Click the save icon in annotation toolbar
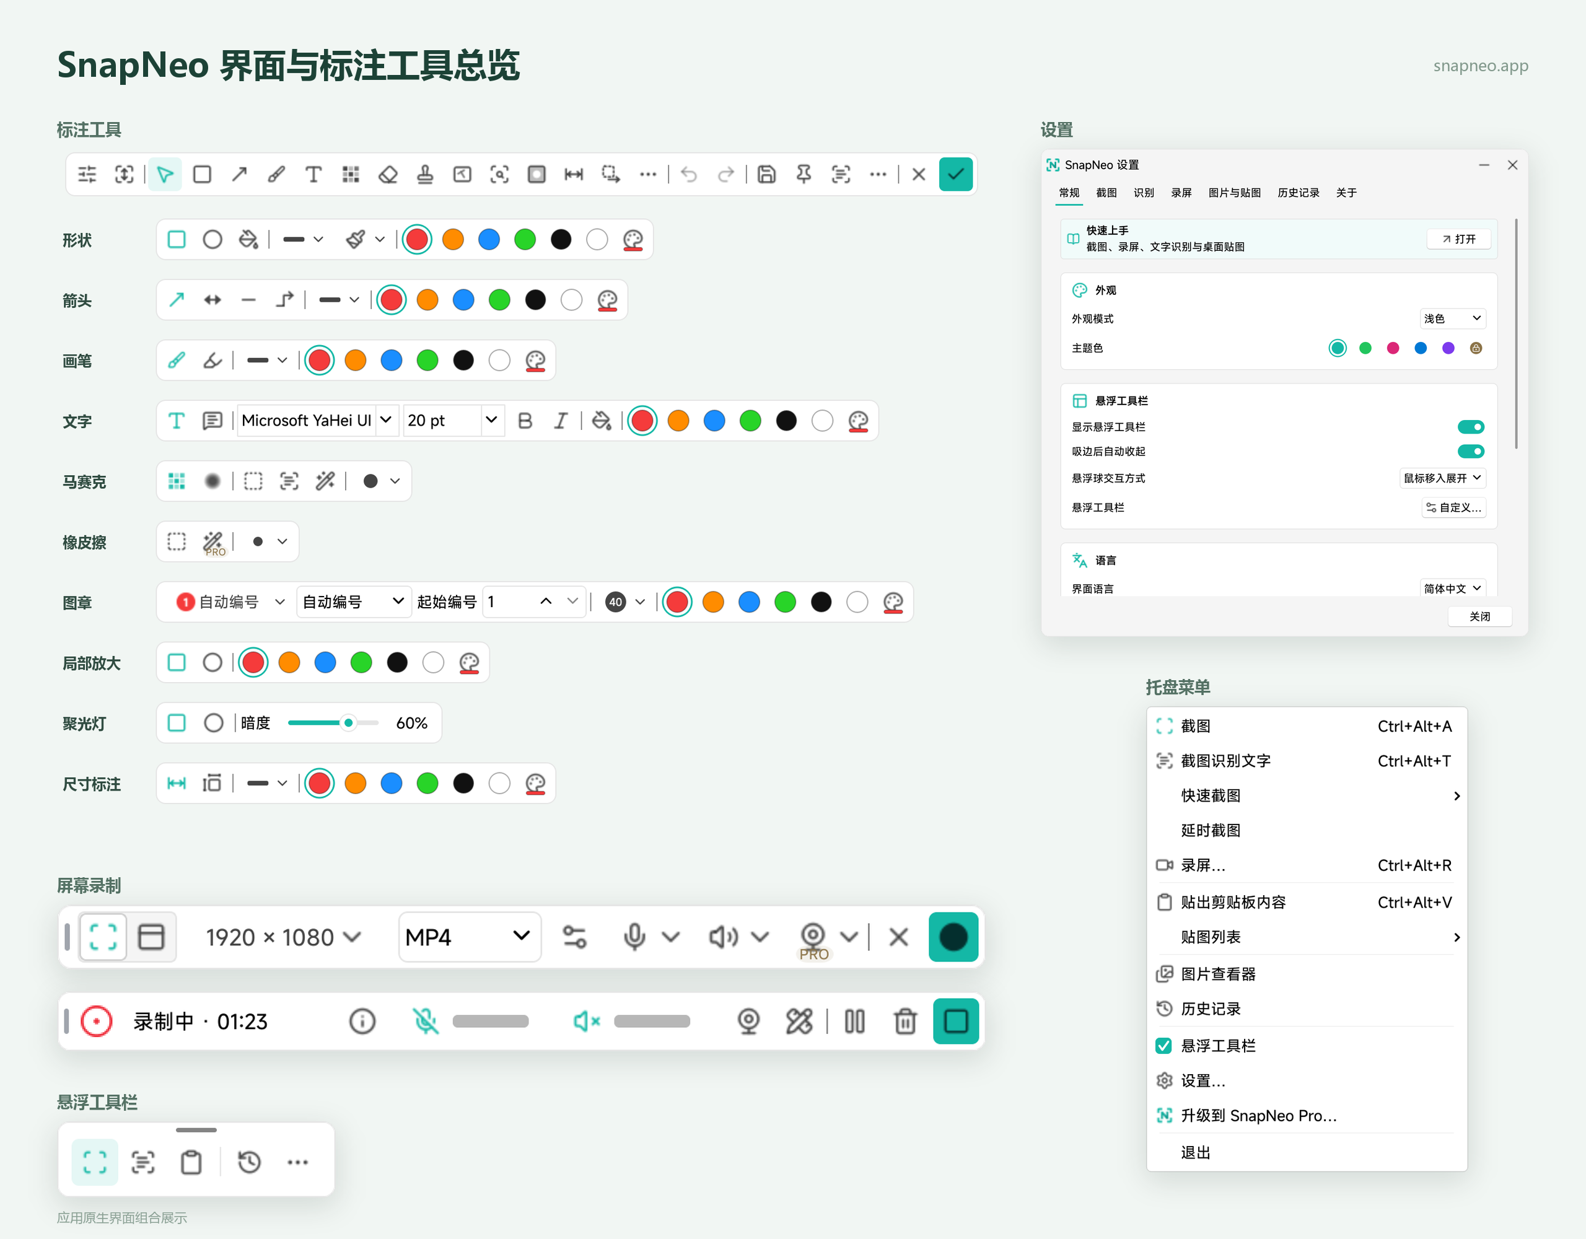Image resolution: width=1586 pixels, height=1239 pixels. pyautogui.click(x=766, y=174)
